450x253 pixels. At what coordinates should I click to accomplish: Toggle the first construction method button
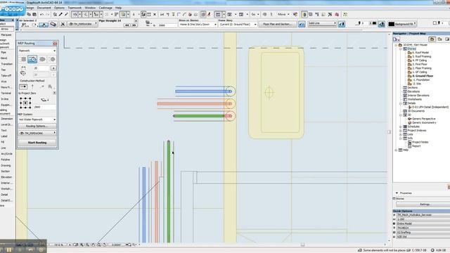click(x=23, y=86)
